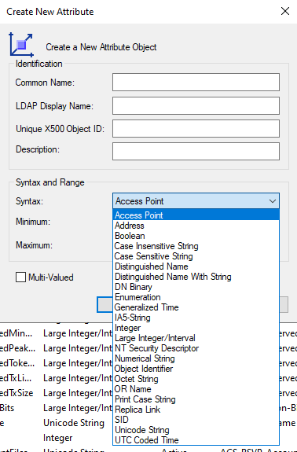This screenshot has height=452, width=297.
Task: Enable the Multi-Valued checkbox
Action: [x=20, y=277]
